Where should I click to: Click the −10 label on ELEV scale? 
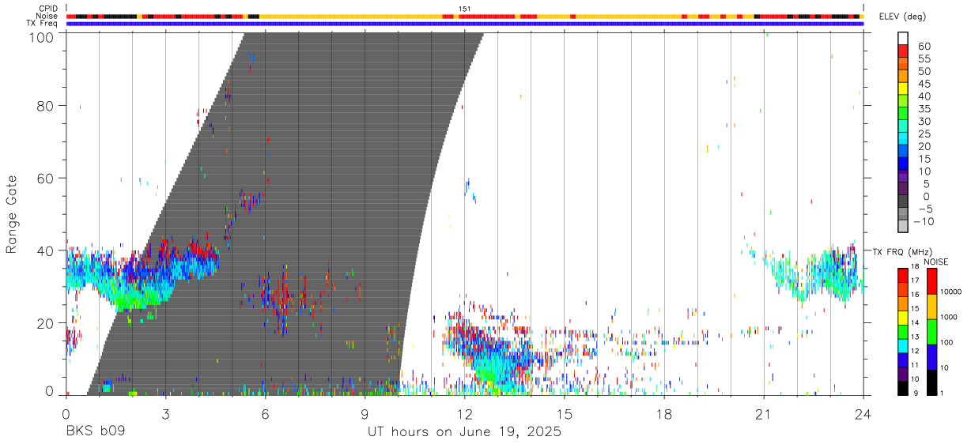click(x=925, y=221)
